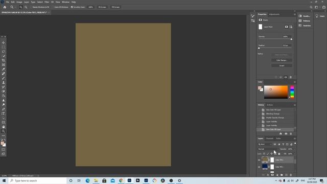The width and height of the screenshot is (327, 184).
Task: Click the Color Range button
Action: click(x=282, y=60)
